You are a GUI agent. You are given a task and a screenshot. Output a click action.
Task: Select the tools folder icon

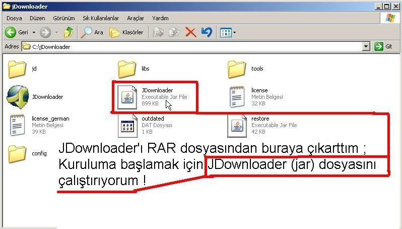point(236,69)
